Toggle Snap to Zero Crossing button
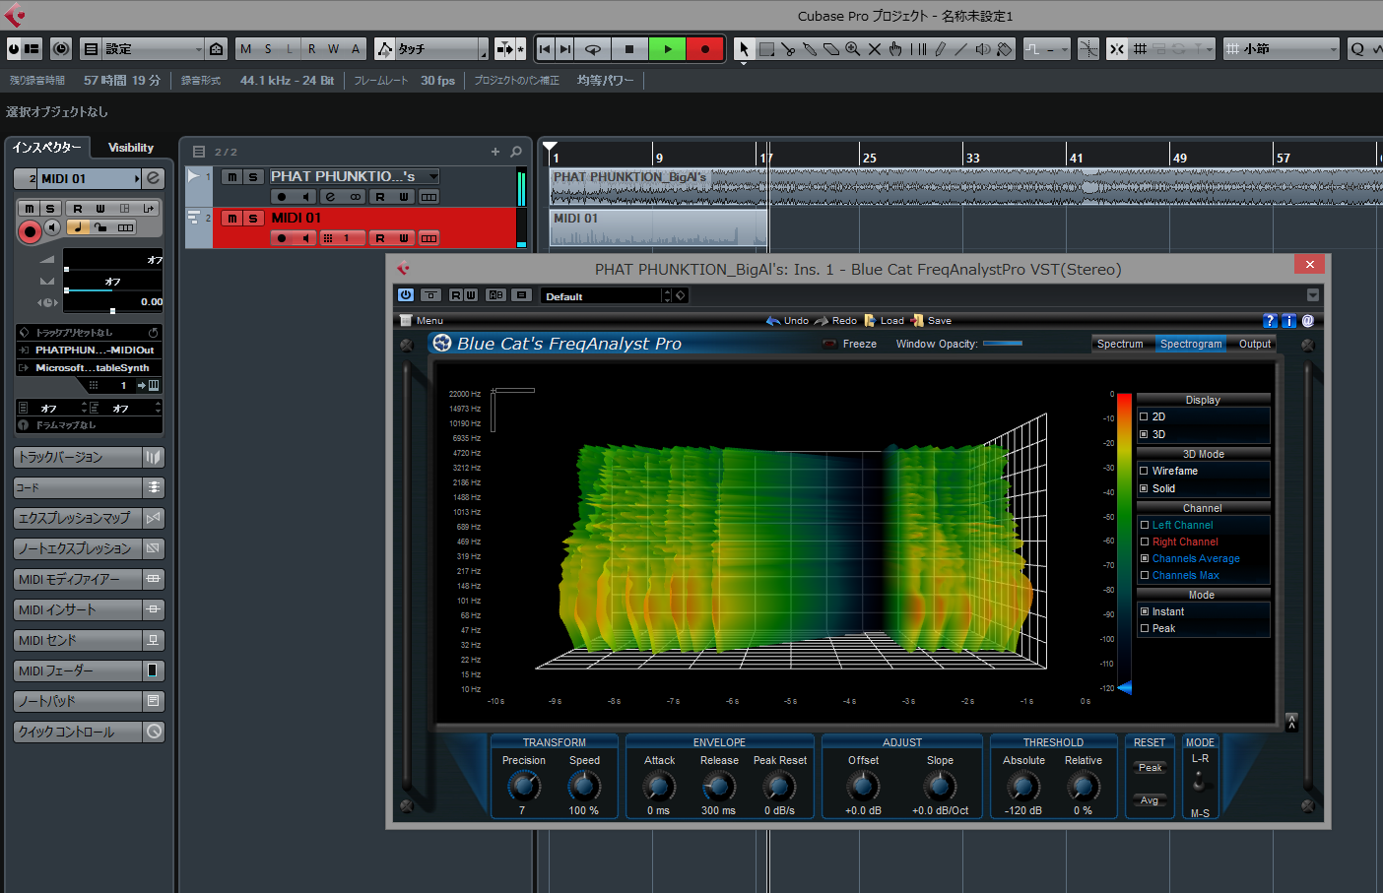 (1088, 48)
